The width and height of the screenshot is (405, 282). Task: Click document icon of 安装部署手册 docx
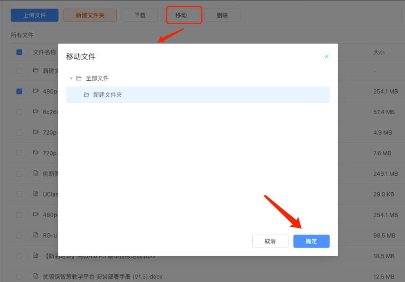pyautogui.click(x=36, y=276)
